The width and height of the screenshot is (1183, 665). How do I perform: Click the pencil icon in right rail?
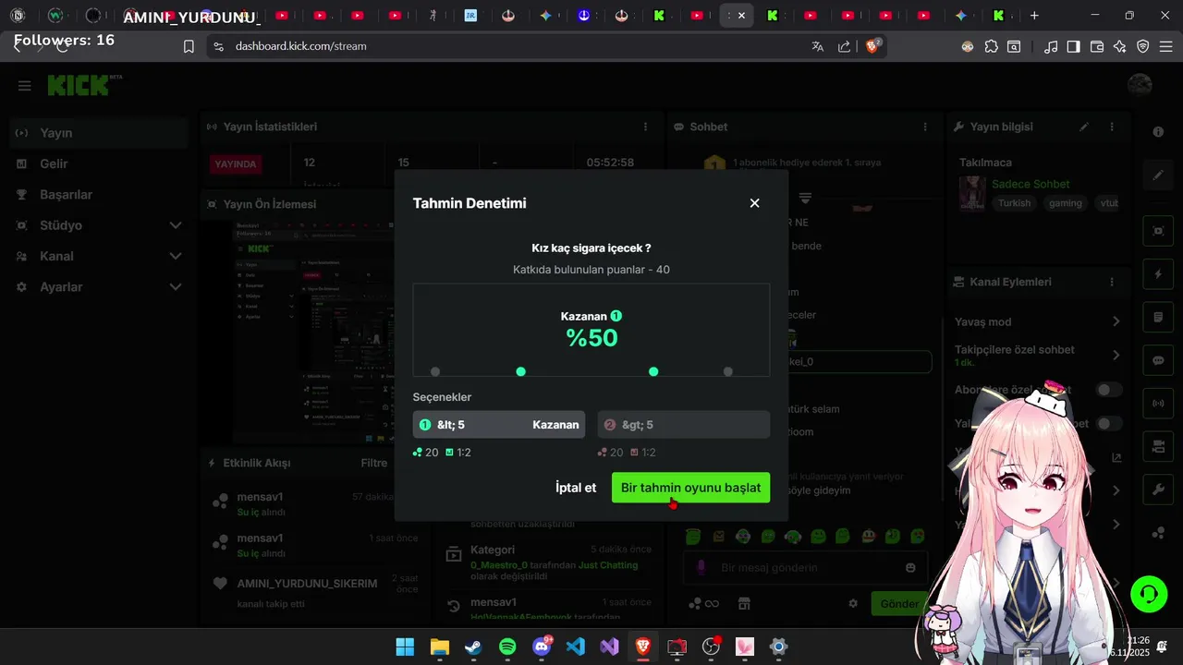[1158, 175]
